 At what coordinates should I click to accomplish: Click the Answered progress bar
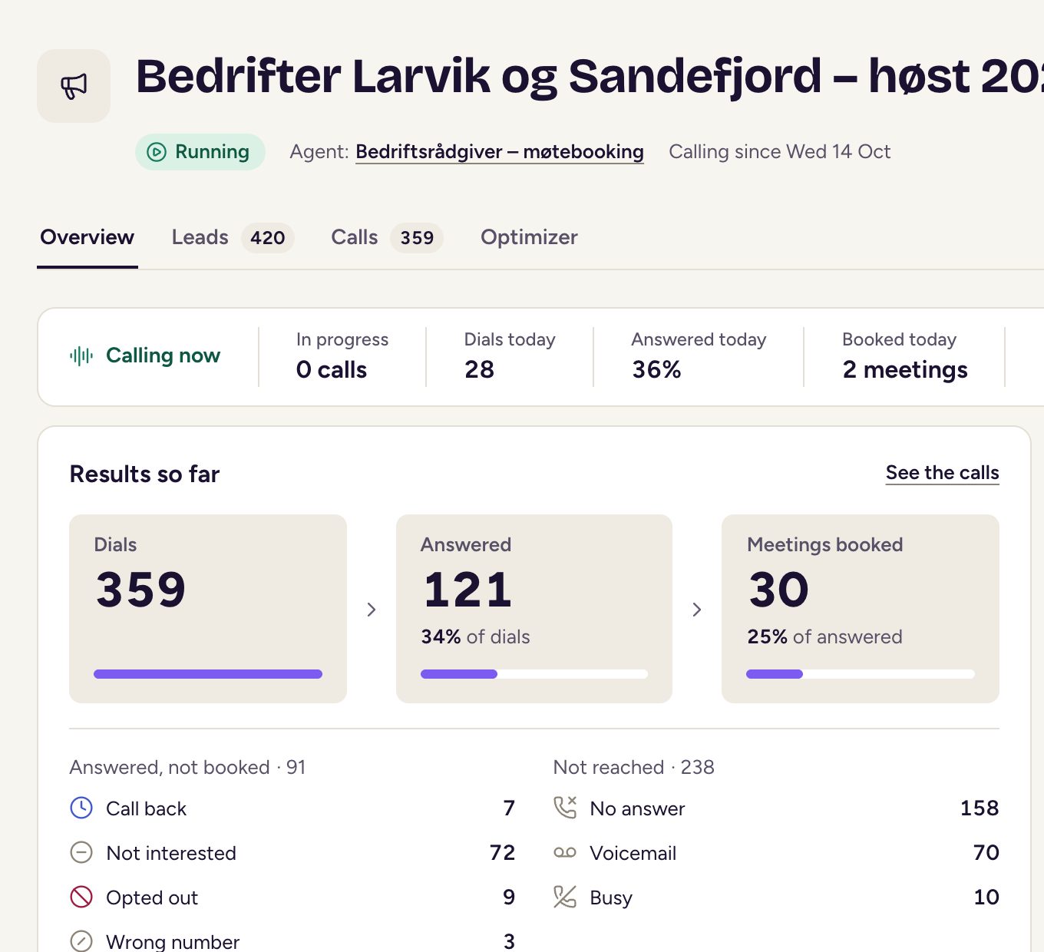point(534,674)
